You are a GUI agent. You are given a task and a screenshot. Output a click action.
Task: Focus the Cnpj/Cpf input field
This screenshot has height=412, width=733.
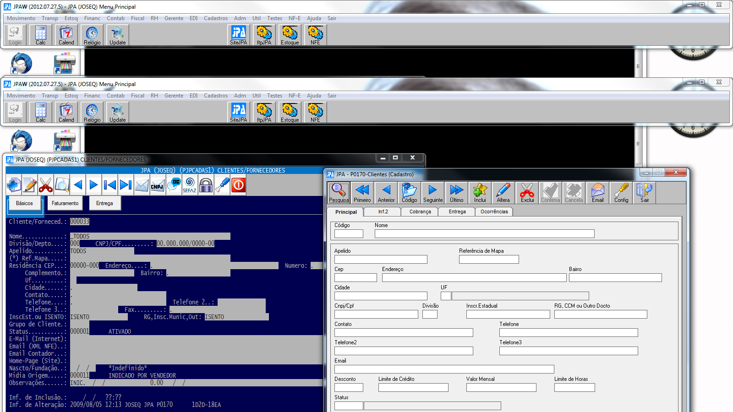[x=376, y=314]
